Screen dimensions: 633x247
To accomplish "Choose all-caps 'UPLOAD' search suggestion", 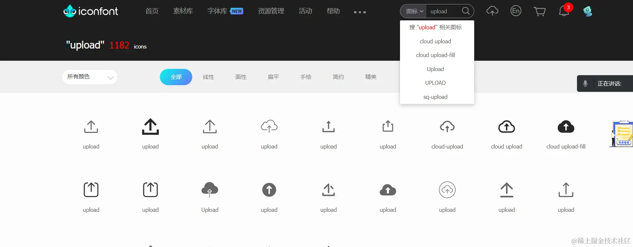I will click(x=436, y=83).
